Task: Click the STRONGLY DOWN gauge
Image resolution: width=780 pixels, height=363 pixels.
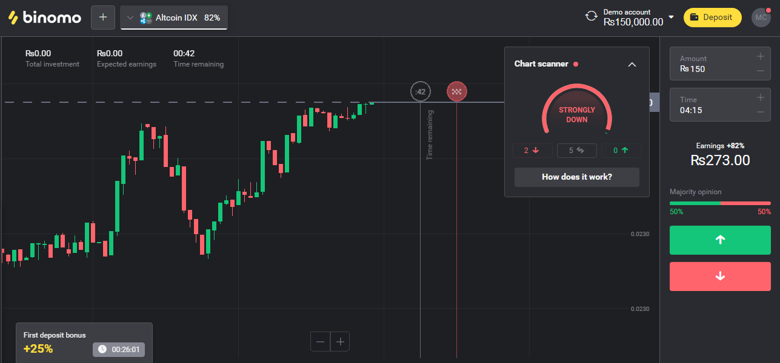Action: point(577,110)
